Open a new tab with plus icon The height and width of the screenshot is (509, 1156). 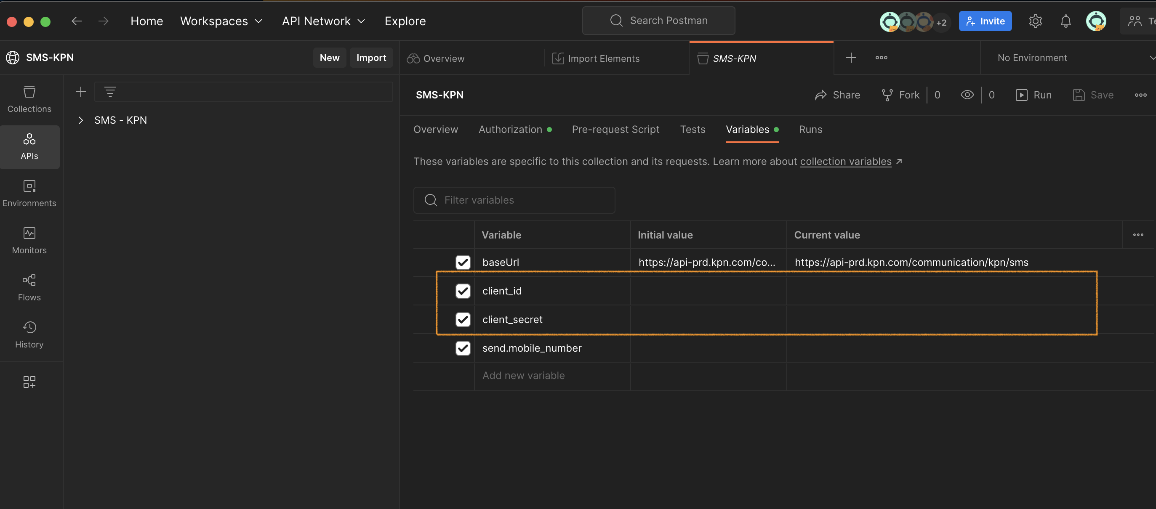pyautogui.click(x=850, y=57)
